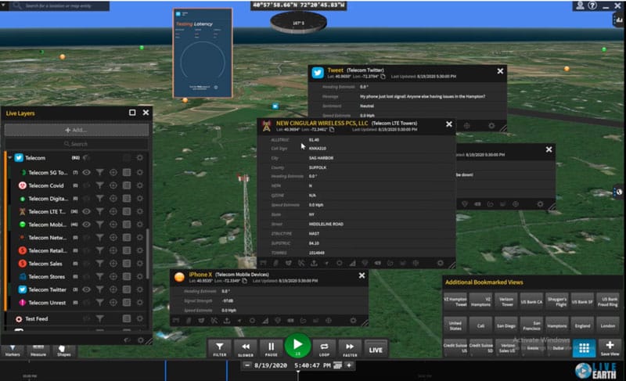
Task: Open filter for Test Feed layer
Action: coord(100,318)
